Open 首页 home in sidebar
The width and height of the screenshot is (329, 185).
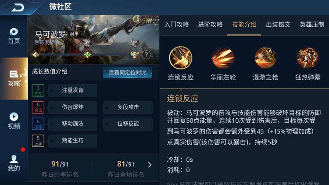pos(14,36)
